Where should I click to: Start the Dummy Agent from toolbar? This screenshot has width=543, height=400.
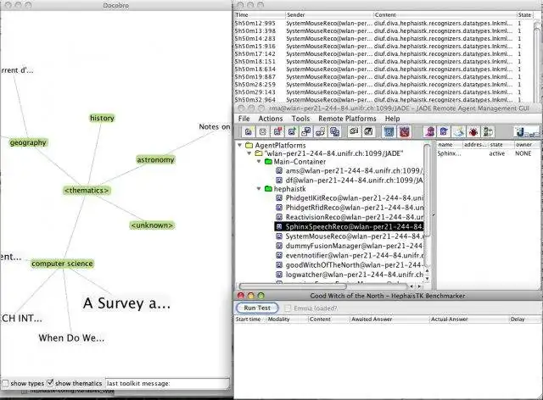pos(444,132)
